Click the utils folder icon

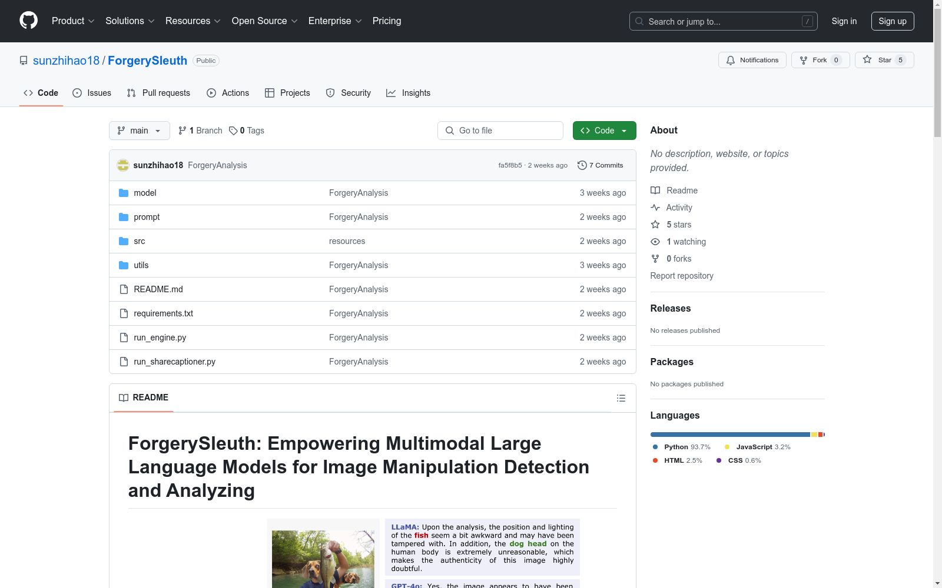pyautogui.click(x=124, y=265)
